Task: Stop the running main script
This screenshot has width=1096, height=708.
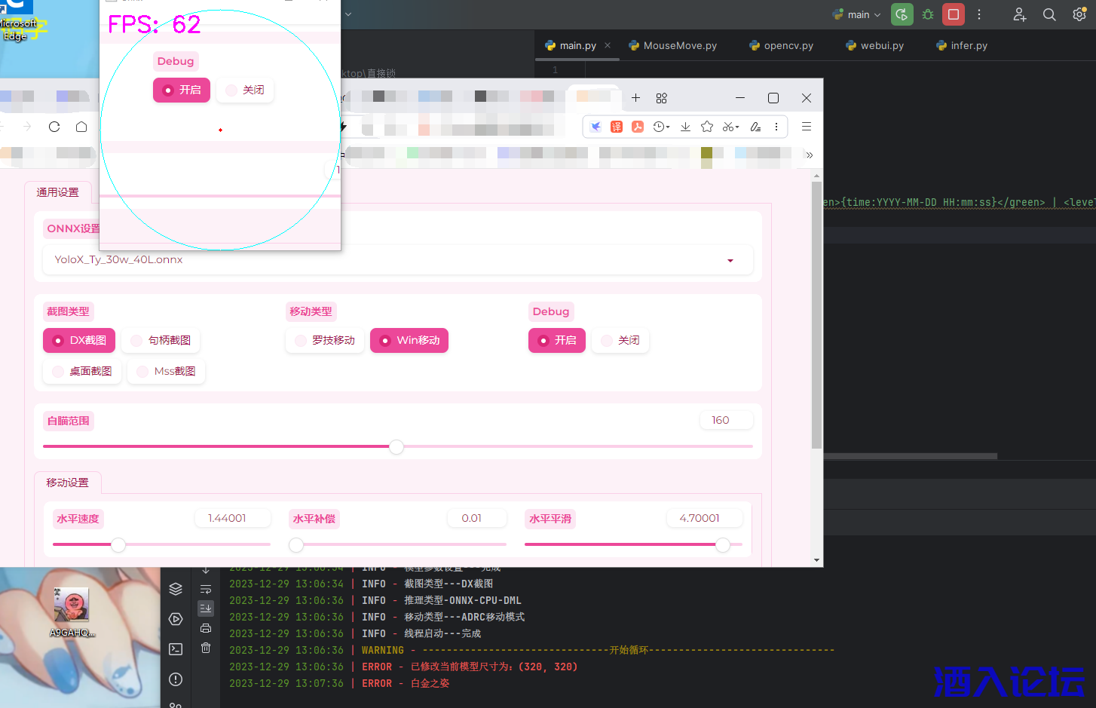Action: click(954, 14)
